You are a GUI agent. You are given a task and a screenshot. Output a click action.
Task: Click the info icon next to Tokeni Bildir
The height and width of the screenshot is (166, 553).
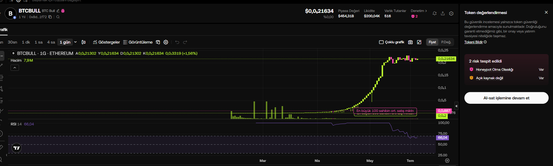[x=485, y=42]
